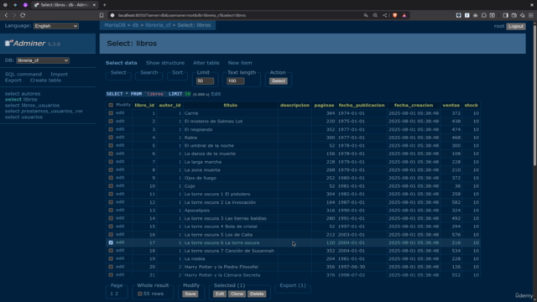Click the Edit link beside the SQL query
537x302 pixels.
pyautogui.click(x=216, y=94)
